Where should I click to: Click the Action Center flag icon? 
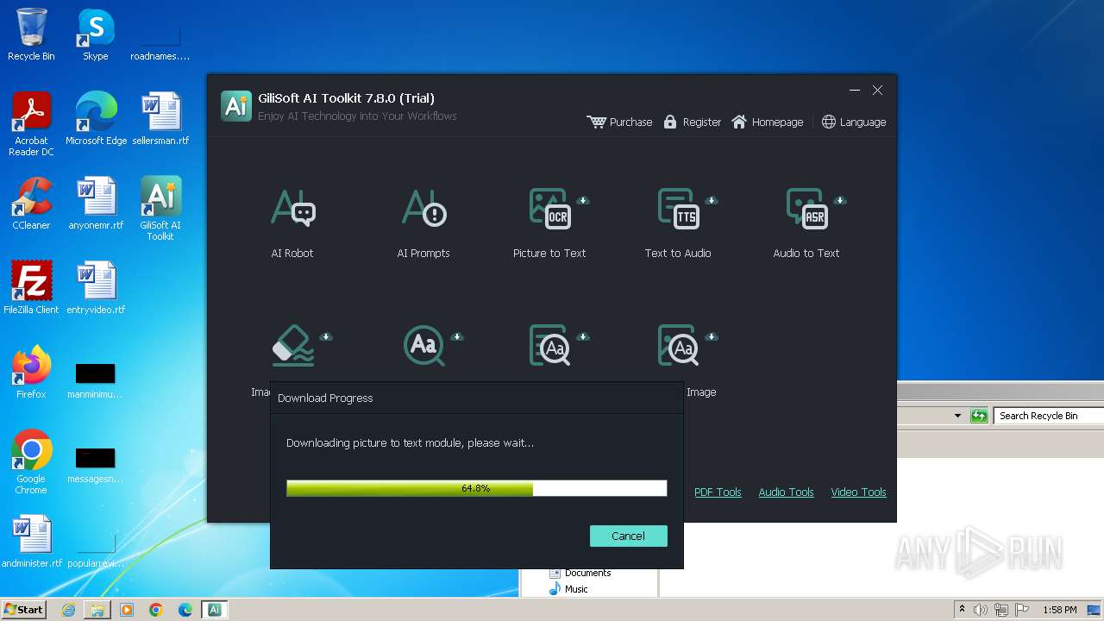pyautogui.click(x=1022, y=610)
